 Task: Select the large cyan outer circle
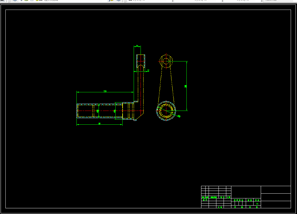click(166, 111)
